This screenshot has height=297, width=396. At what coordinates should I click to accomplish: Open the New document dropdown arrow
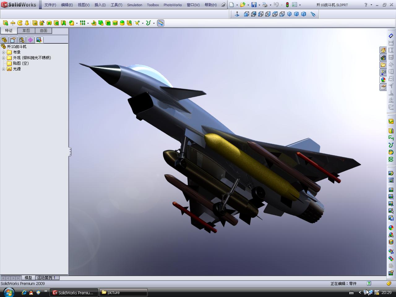point(237,5)
